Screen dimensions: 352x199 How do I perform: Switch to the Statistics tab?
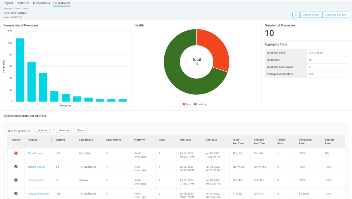pyautogui.click(x=23, y=3)
